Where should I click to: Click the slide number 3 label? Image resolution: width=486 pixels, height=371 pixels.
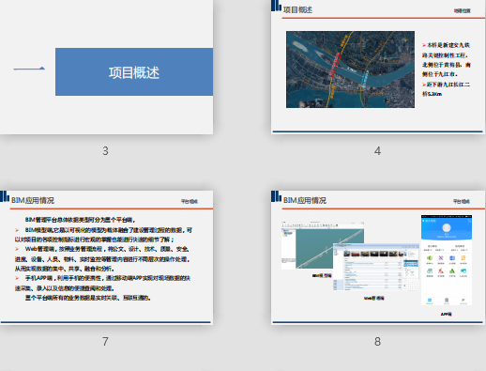point(105,151)
